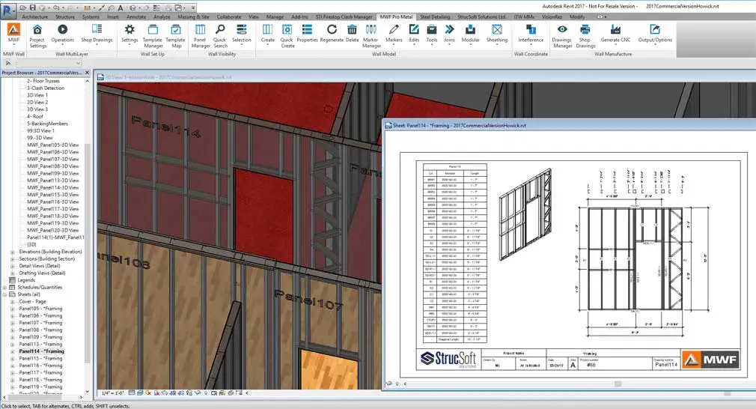Select the Panel107 - *Framing sheet

point(40,323)
